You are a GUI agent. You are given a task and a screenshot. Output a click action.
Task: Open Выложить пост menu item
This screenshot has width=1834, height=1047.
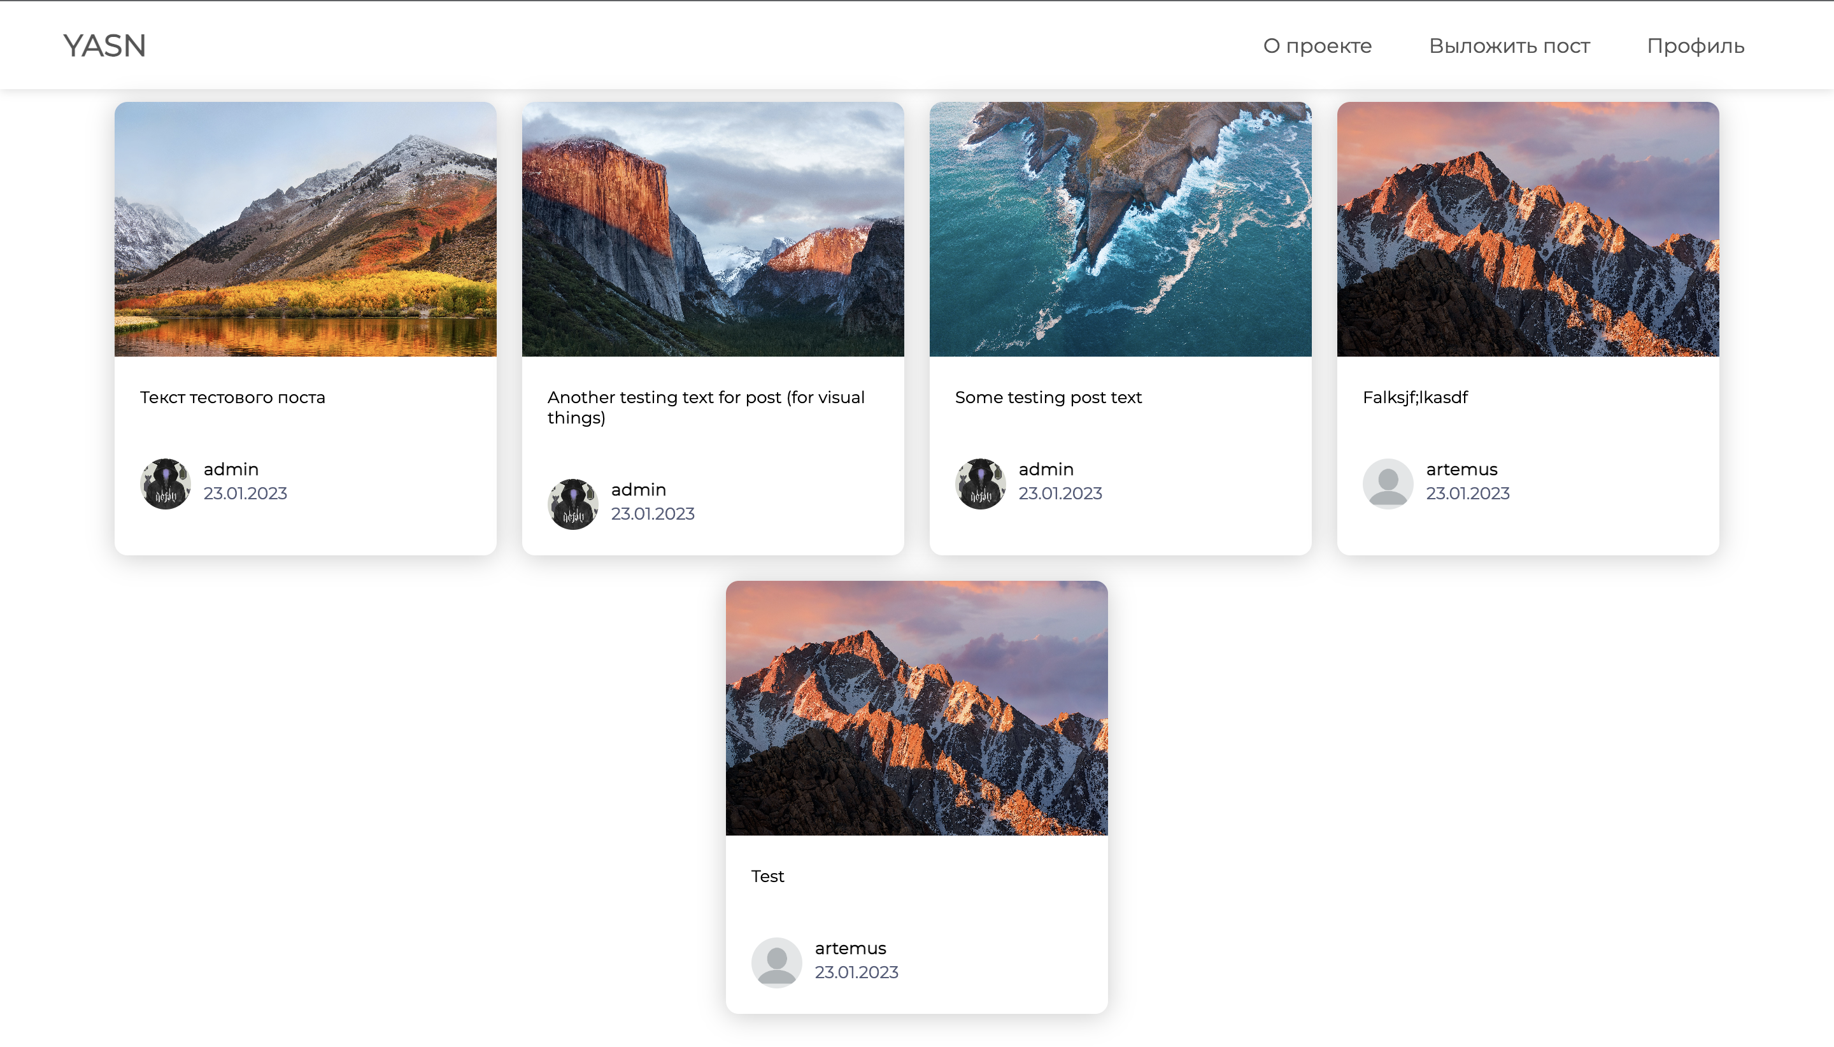(1509, 46)
